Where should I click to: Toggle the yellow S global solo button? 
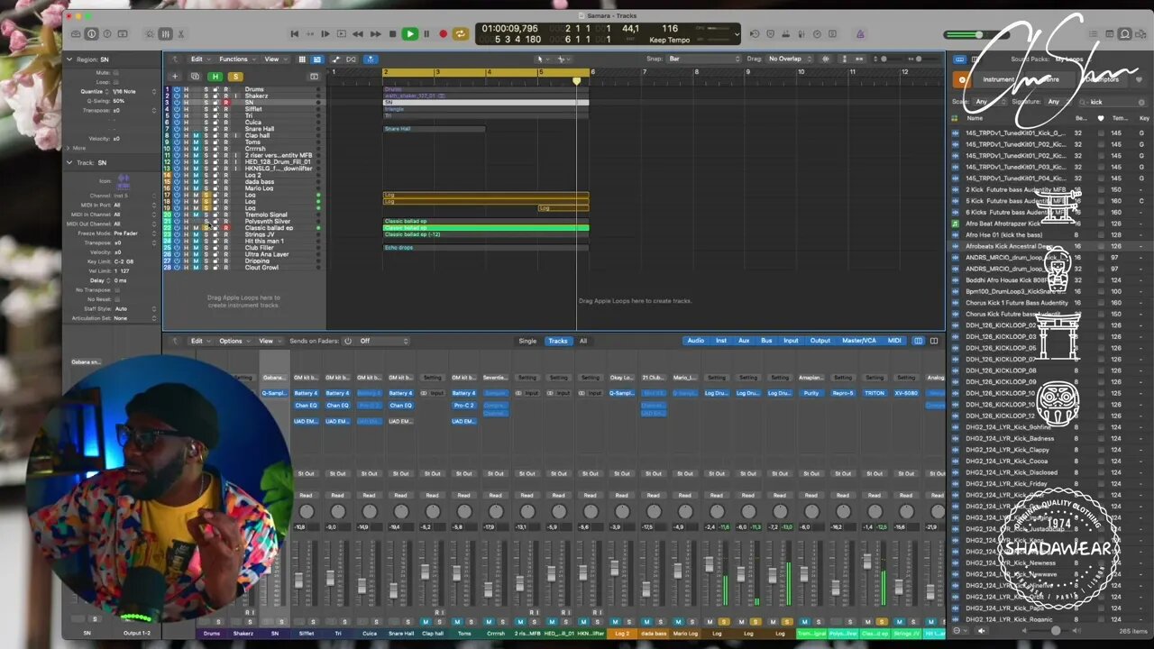pyautogui.click(x=235, y=77)
